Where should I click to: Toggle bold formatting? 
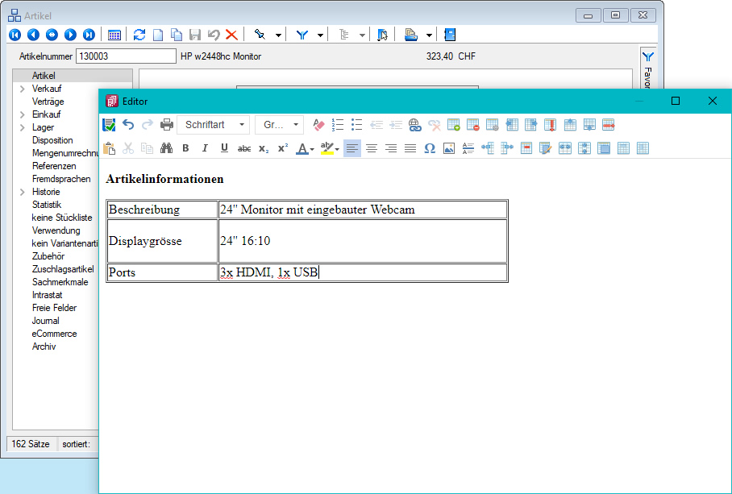185,148
